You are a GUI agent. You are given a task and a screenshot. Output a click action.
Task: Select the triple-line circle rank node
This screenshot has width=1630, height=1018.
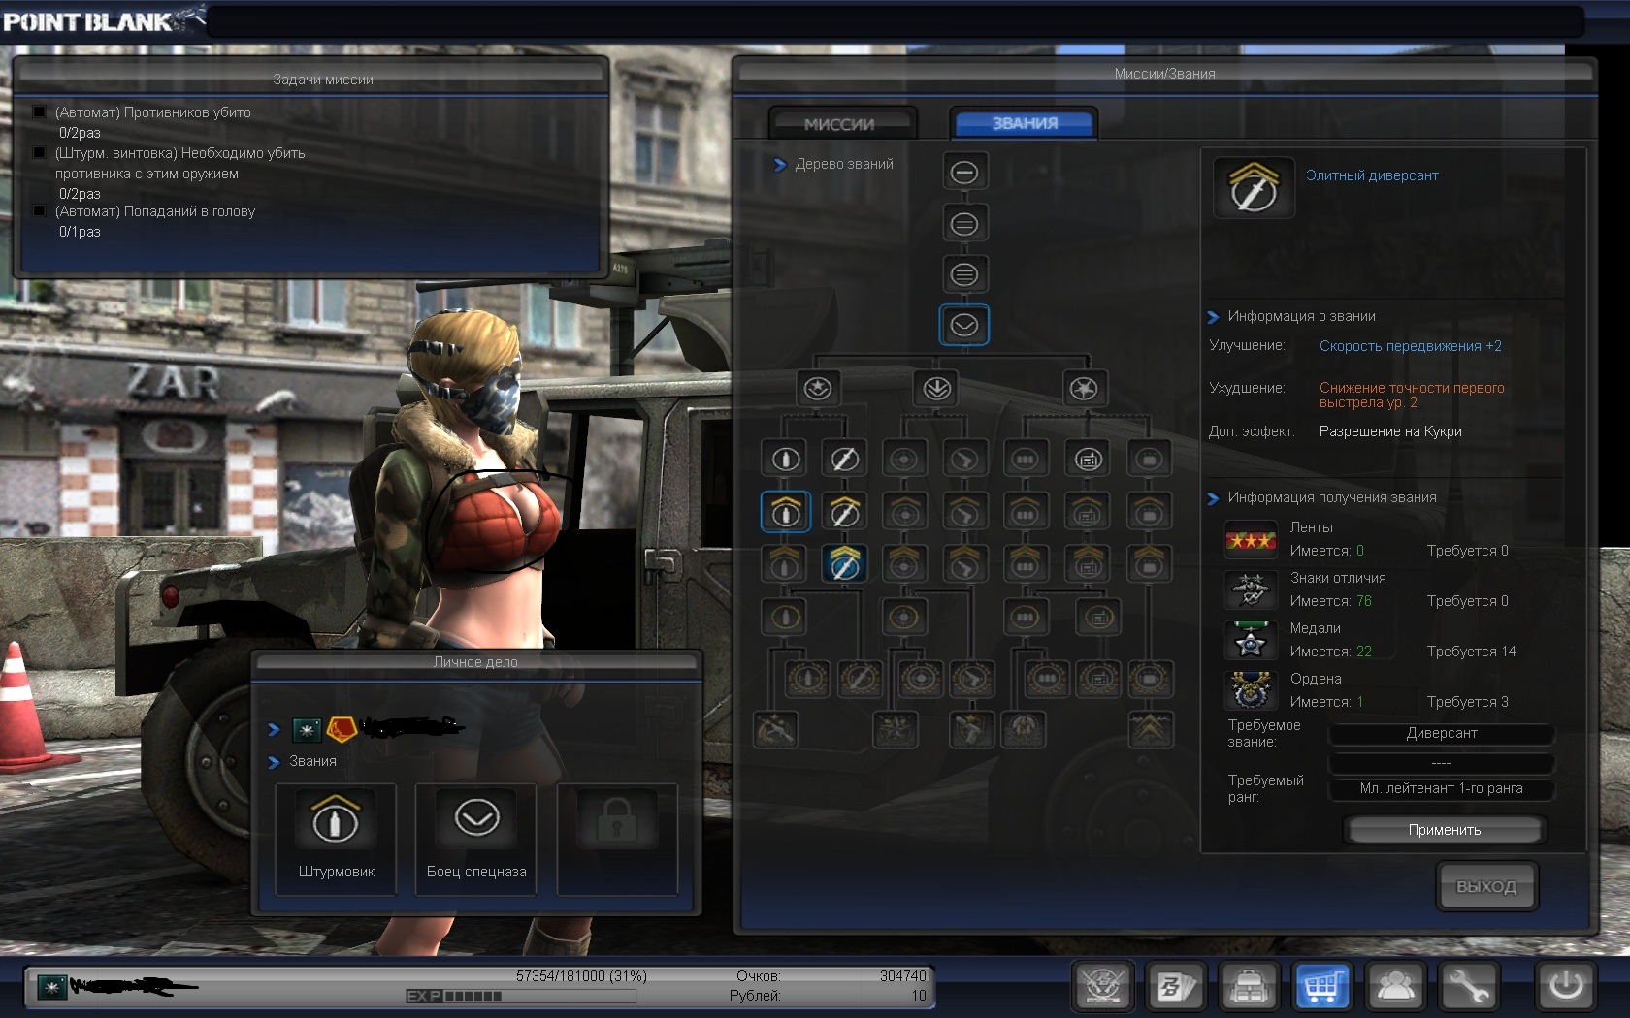point(964,274)
